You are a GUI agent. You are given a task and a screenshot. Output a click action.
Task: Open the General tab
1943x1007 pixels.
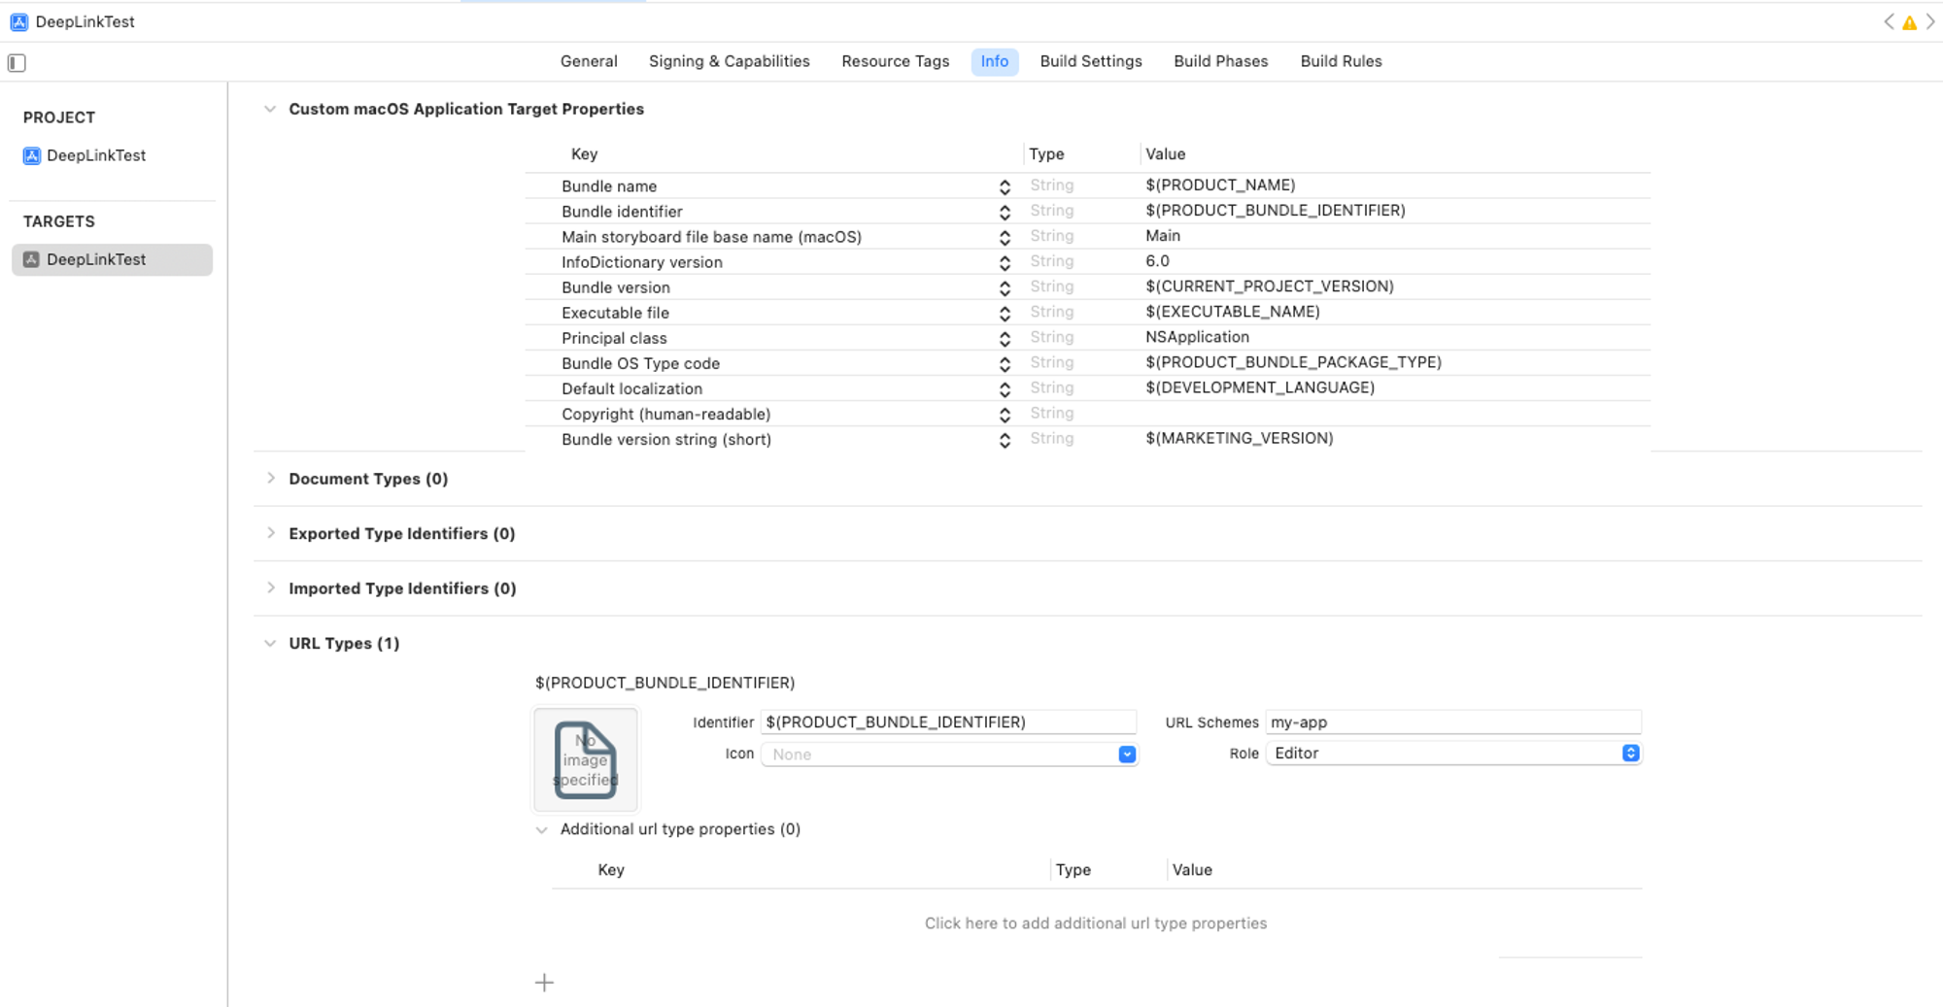tap(589, 61)
